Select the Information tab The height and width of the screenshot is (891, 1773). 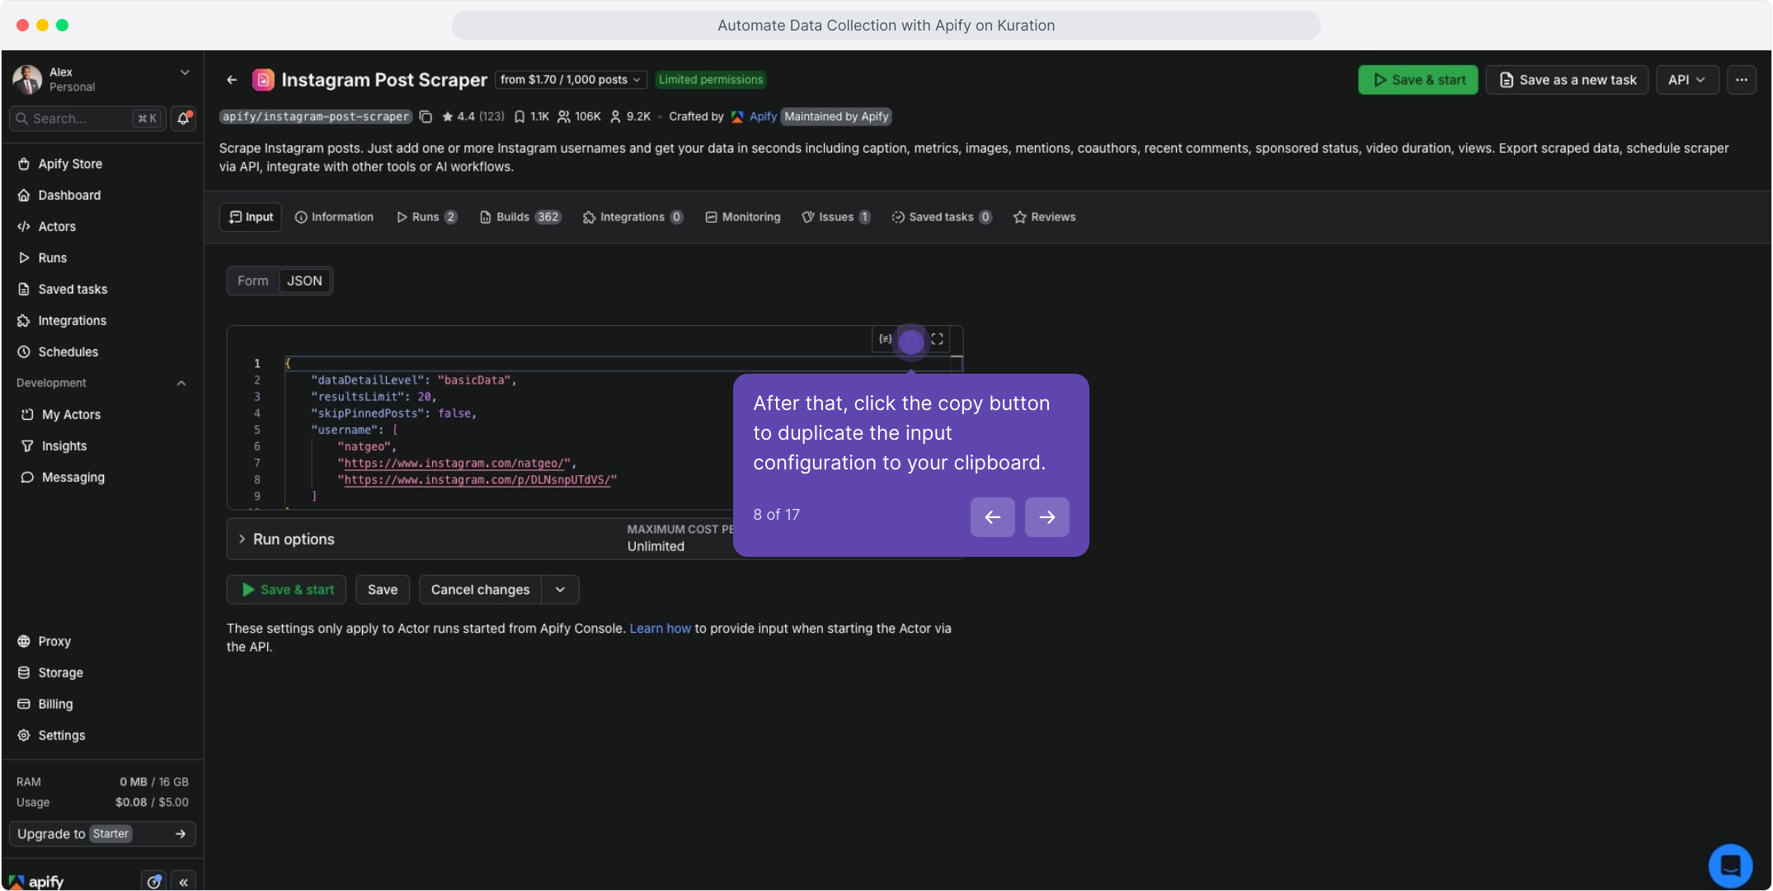point(334,217)
